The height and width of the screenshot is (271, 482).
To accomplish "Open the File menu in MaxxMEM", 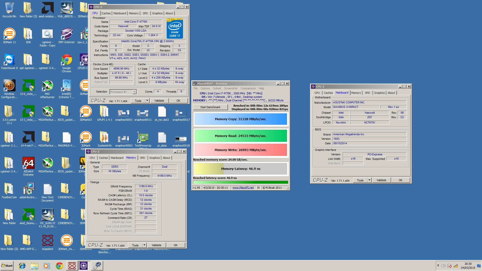I will [196, 88].
